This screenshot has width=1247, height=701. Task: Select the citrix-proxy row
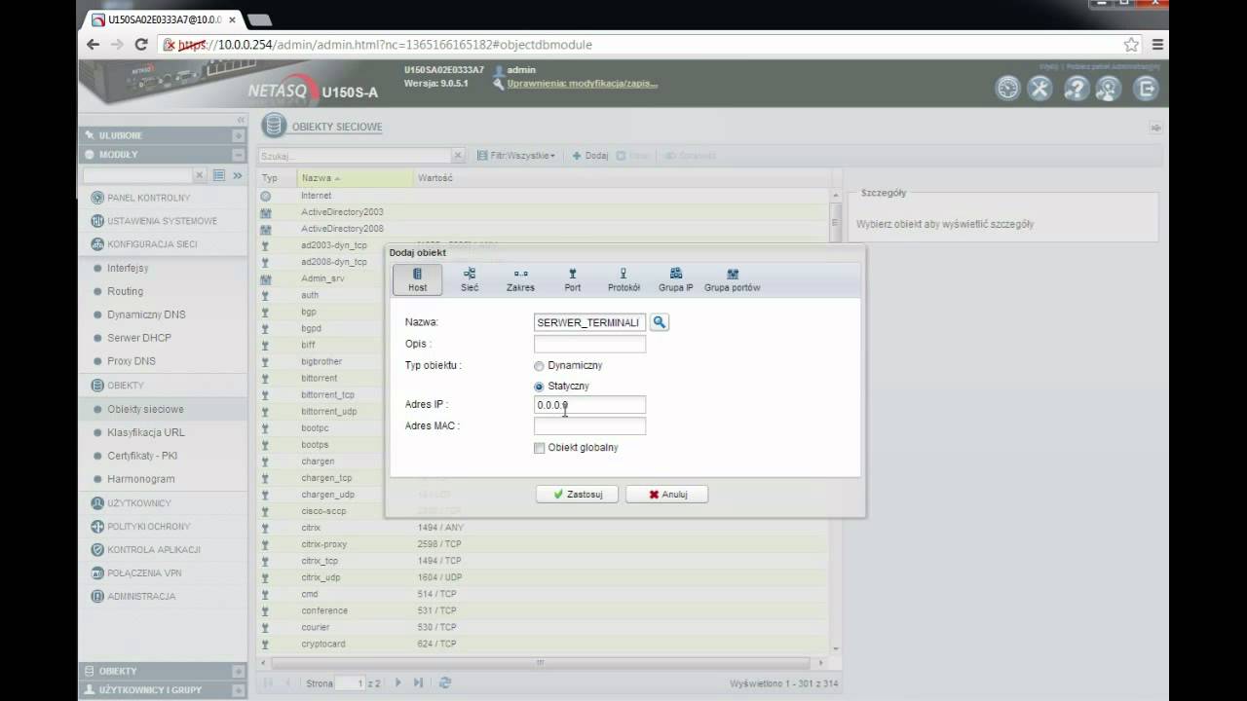(543, 544)
